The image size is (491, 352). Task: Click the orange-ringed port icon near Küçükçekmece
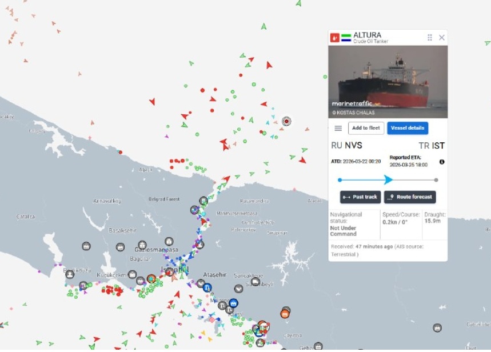coord(151,279)
